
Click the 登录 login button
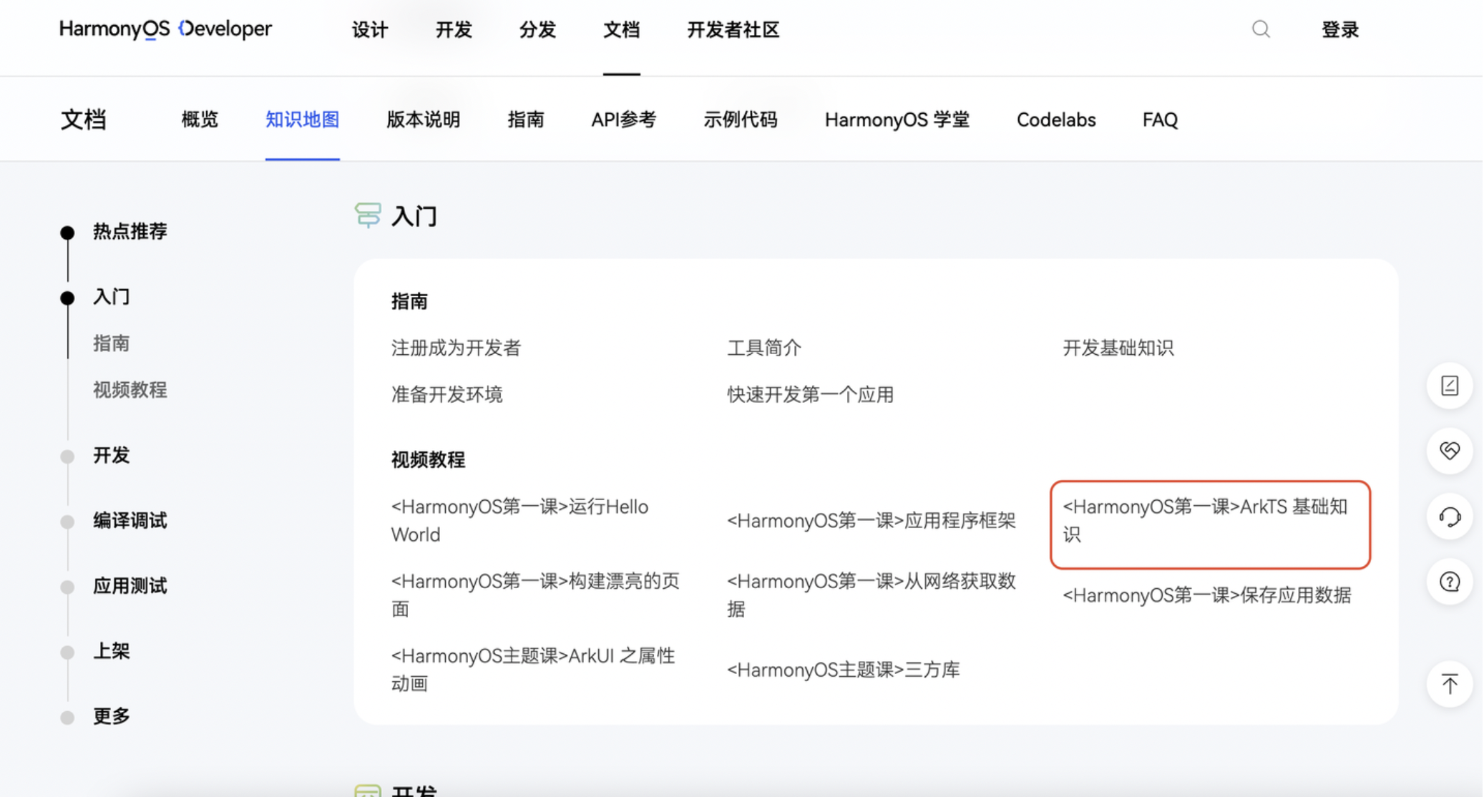pos(1339,29)
